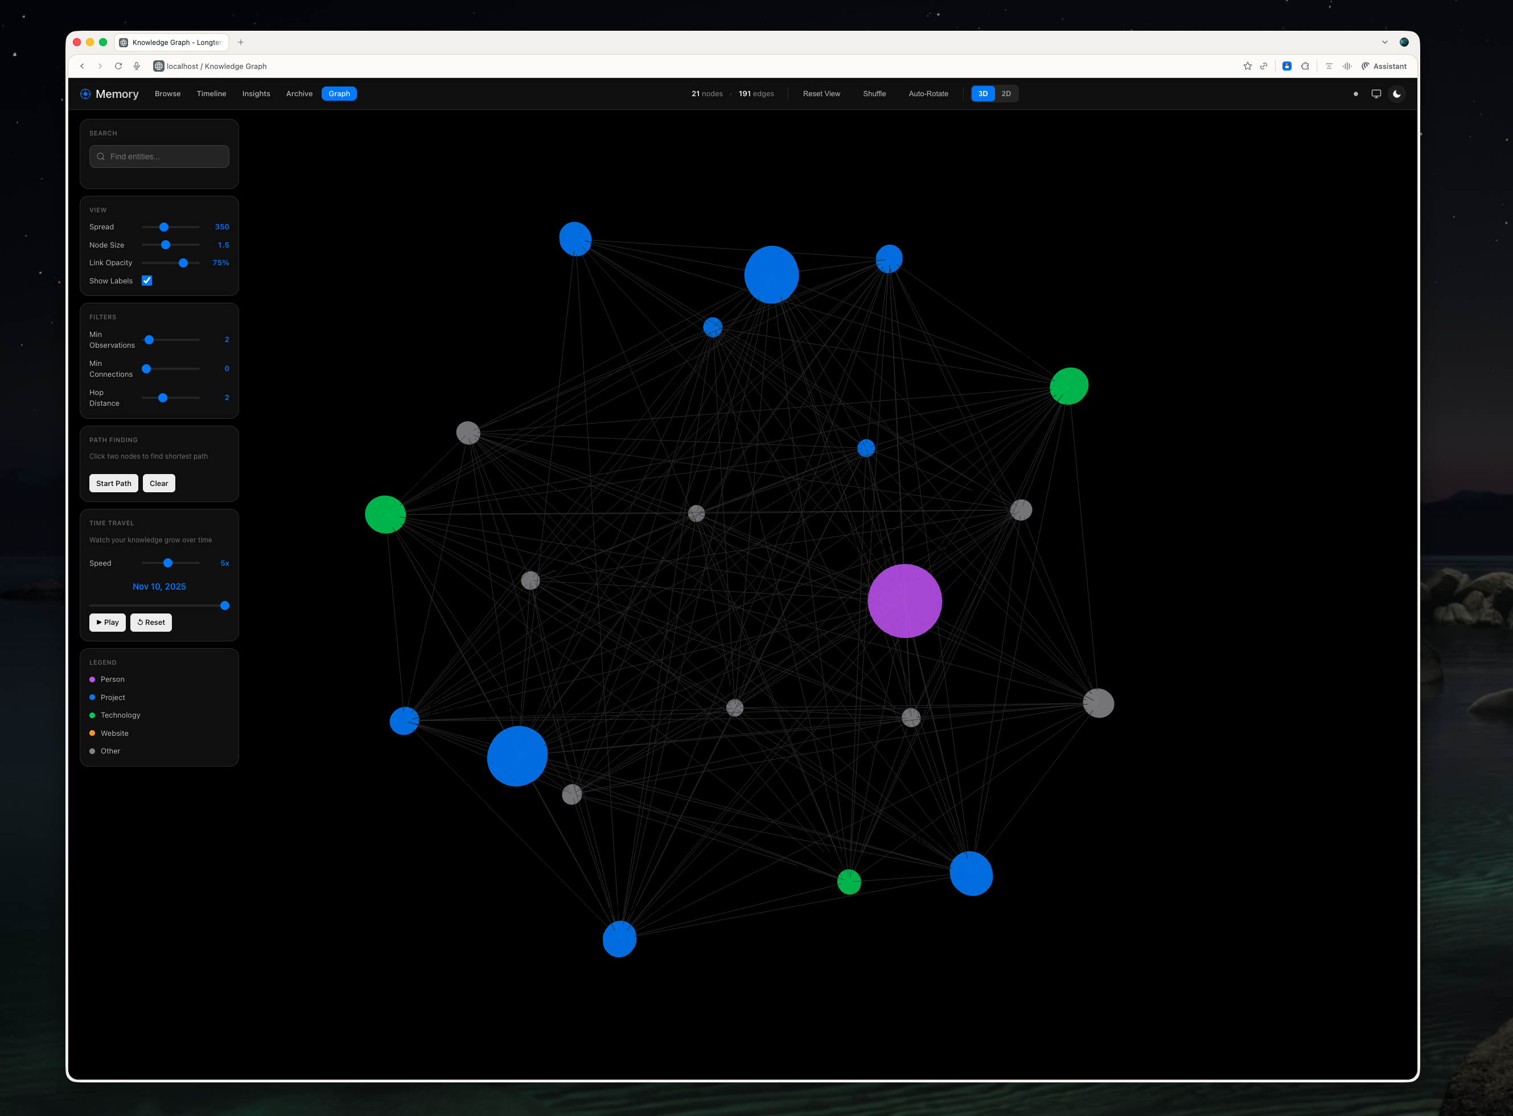The height and width of the screenshot is (1116, 1513).
Task: Open the Memory app home icon
Action: [86, 94]
